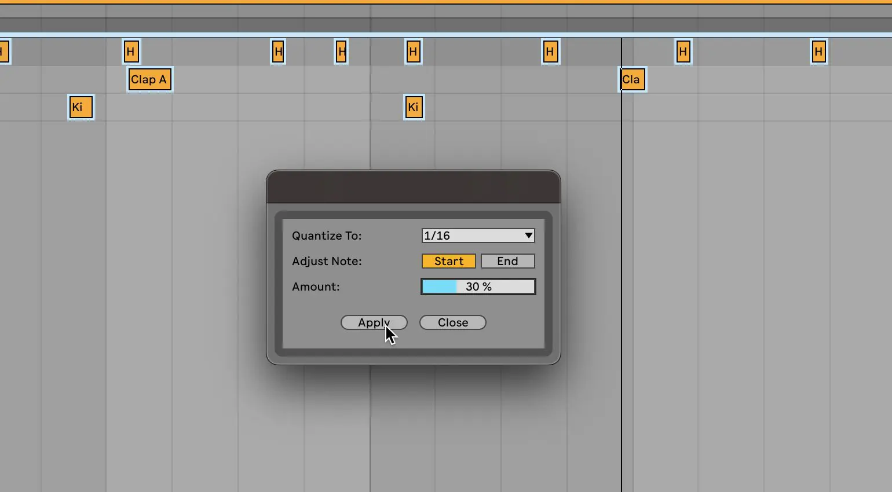The width and height of the screenshot is (892, 492).
Task: Click the partially visible H note at left edge
Action: coord(3,52)
